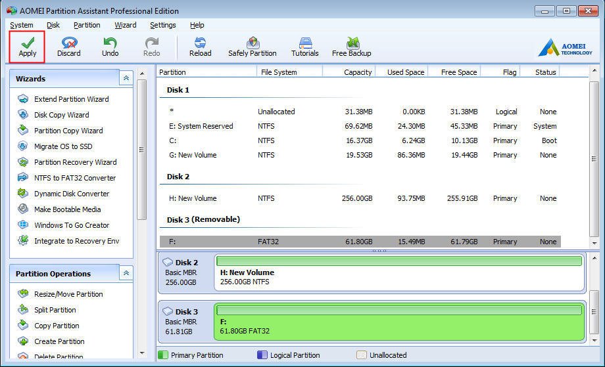Viewport: 605px width, 367px height.
Task: Click the Undo arrow icon
Action: [110, 43]
